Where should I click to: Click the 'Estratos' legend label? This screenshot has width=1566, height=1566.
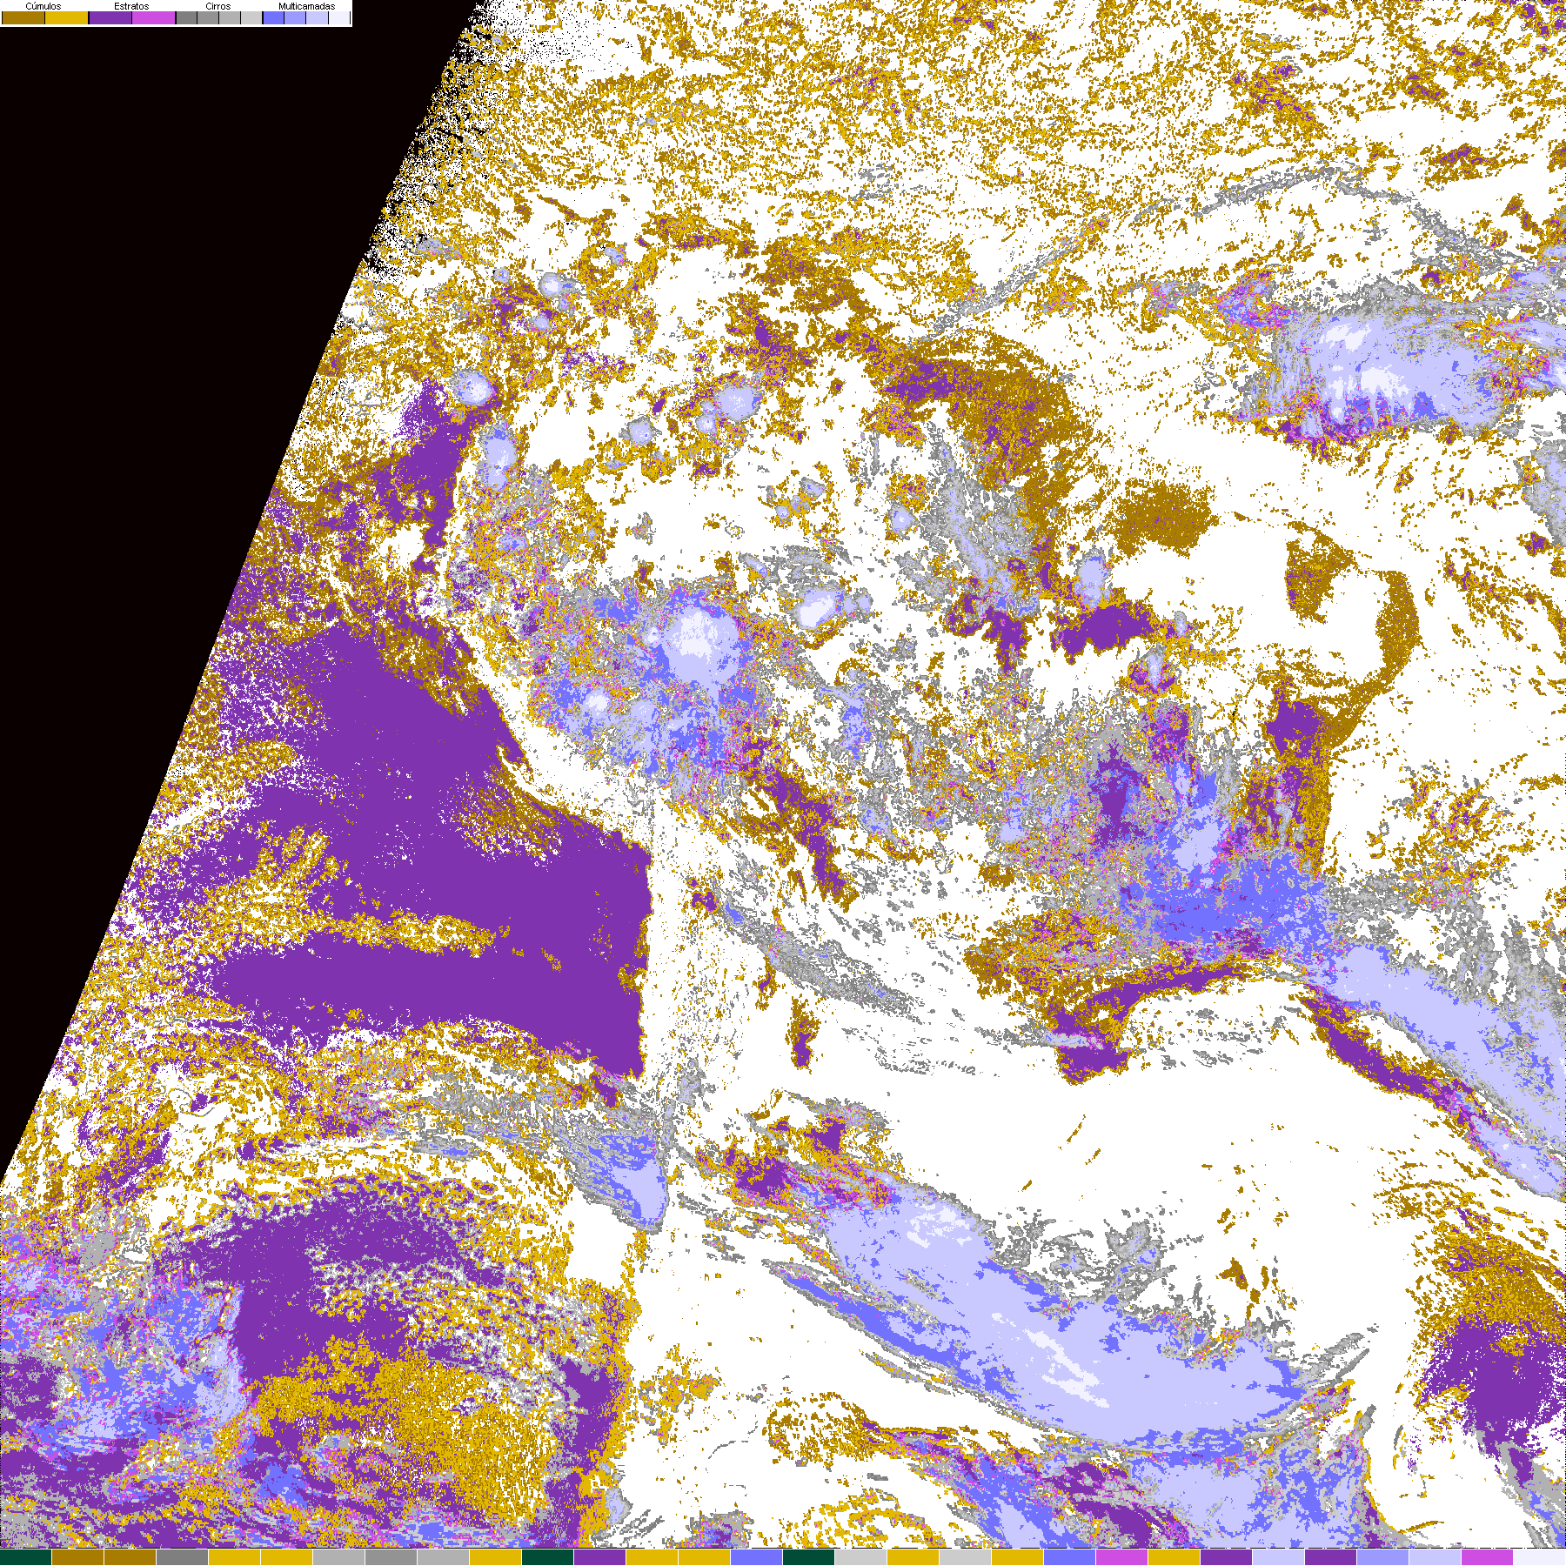tap(131, 6)
